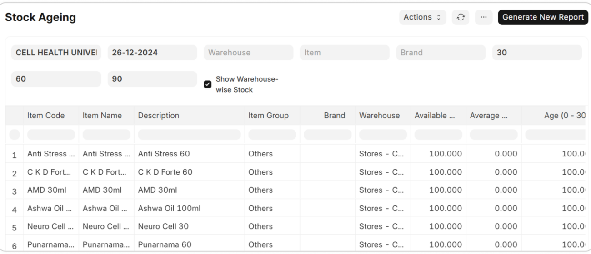Open the Warehouse filter dropdown

pos(248,53)
